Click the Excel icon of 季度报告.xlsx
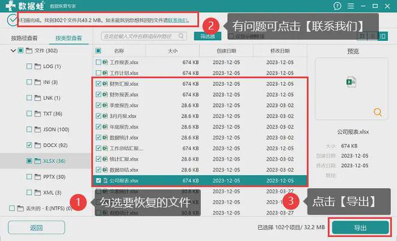The width and height of the screenshot is (397, 241). [105, 105]
